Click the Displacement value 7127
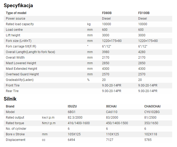The image size is (177, 147). click(x=109, y=140)
